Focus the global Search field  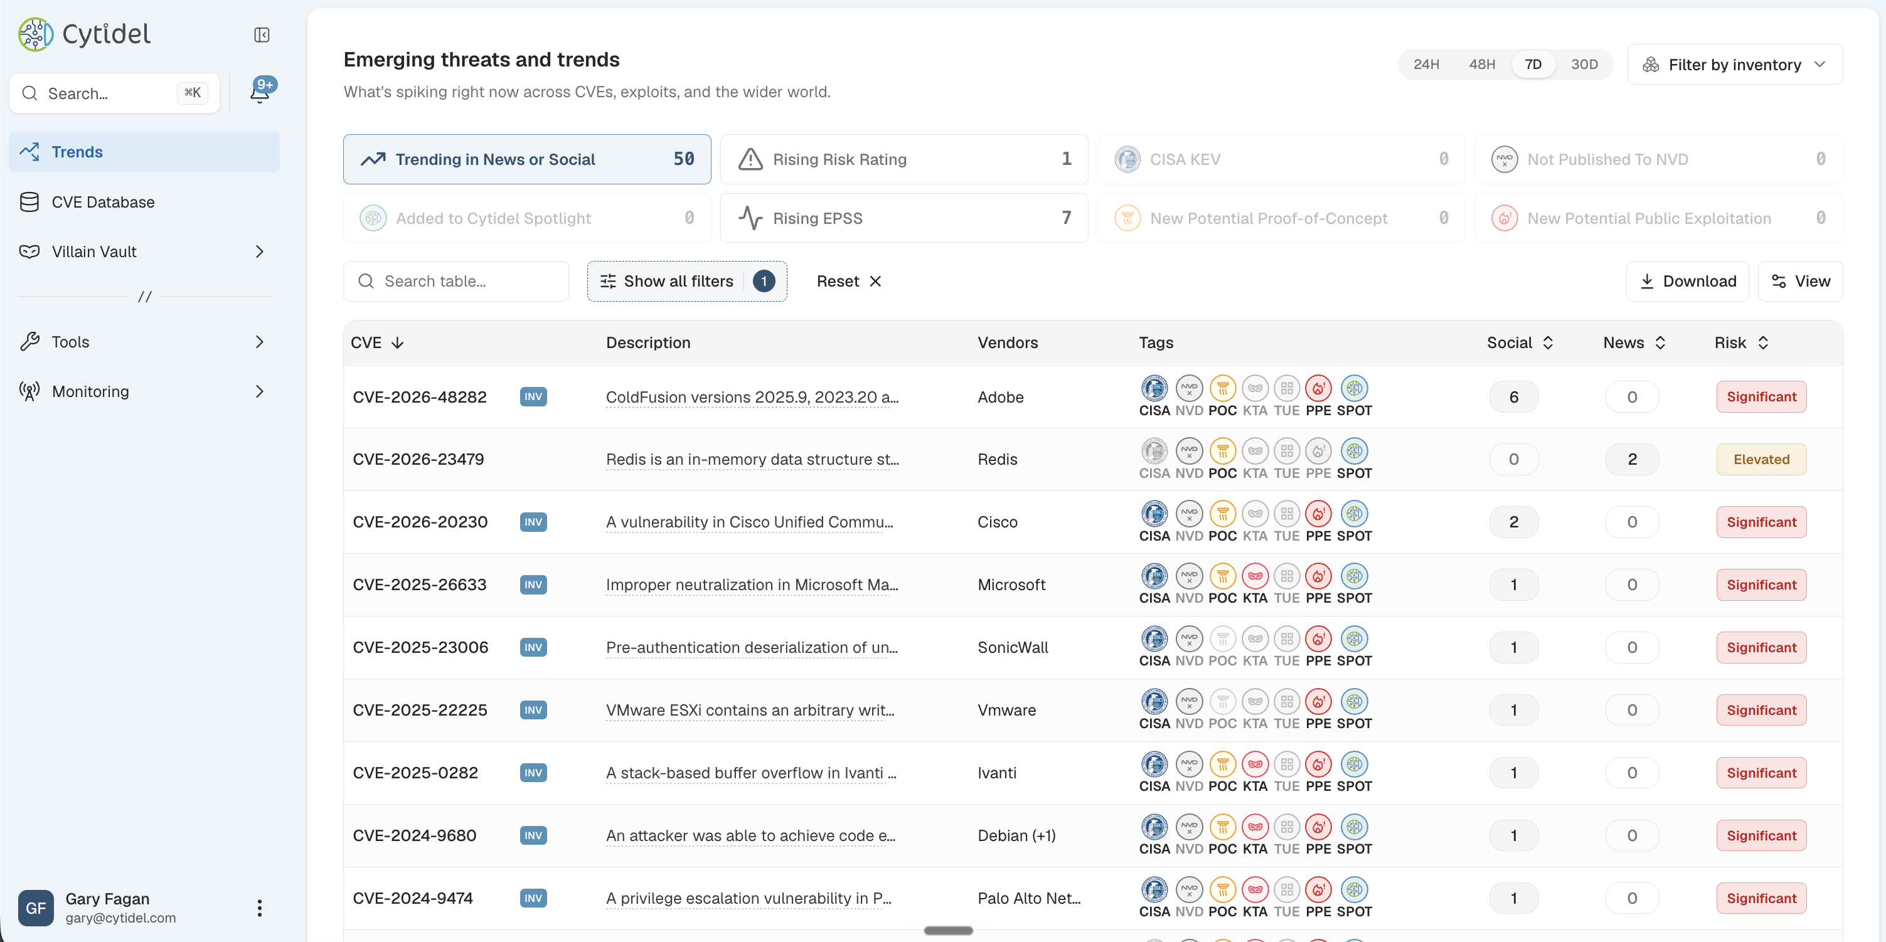pos(114,93)
